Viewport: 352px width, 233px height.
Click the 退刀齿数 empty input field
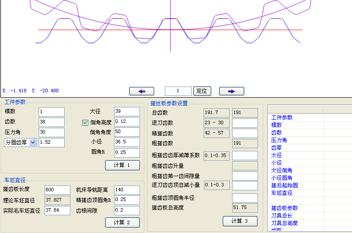245,123
